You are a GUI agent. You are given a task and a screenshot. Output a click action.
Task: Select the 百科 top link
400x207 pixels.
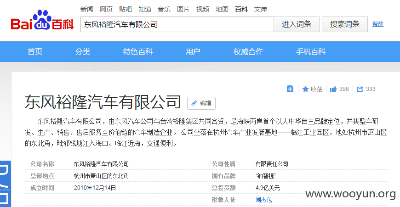241,10
